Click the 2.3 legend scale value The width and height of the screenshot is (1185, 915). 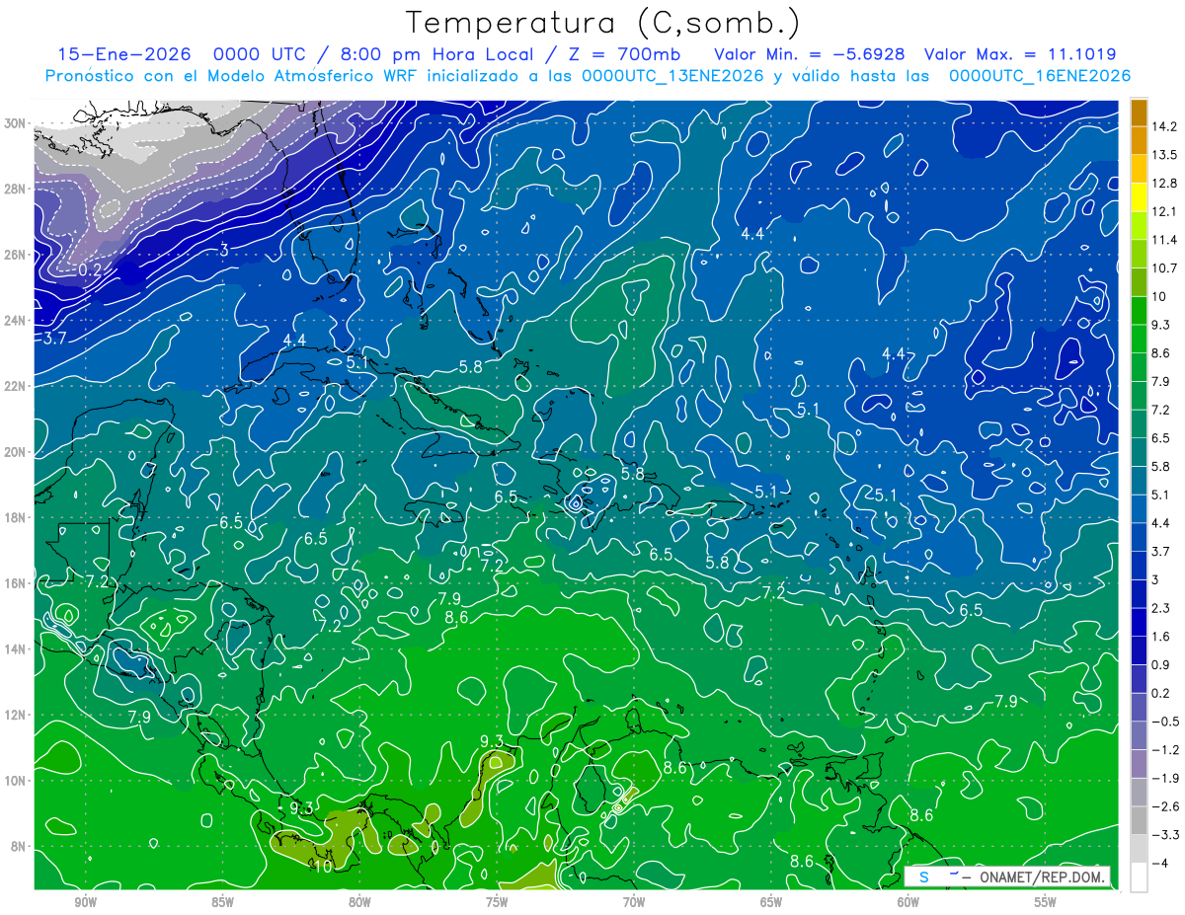click(x=1161, y=608)
